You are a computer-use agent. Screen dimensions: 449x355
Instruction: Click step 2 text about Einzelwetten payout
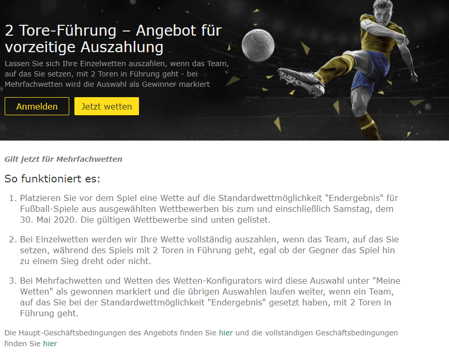[209, 250]
